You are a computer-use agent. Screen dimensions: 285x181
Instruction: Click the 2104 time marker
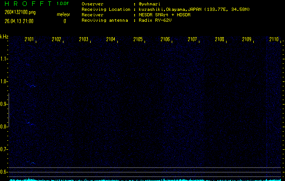tap(111, 39)
